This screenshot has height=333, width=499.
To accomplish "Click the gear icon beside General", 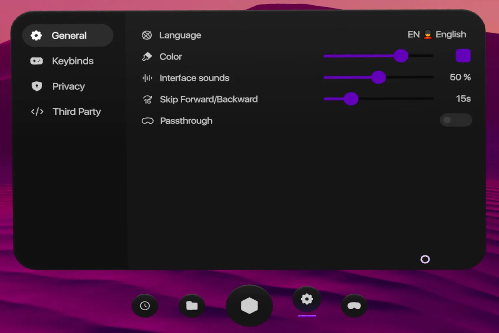I will (36, 35).
